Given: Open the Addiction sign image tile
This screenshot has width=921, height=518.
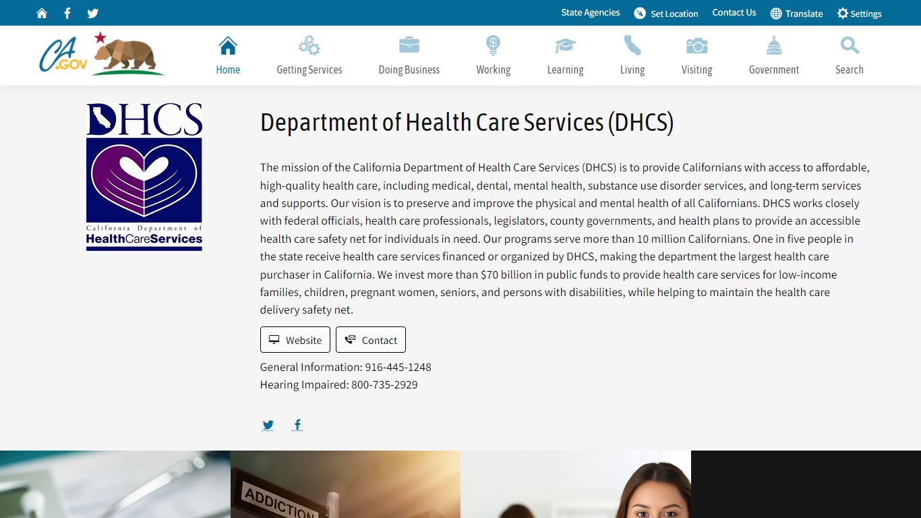Looking at the screenshot, I should tap(345, 484).
